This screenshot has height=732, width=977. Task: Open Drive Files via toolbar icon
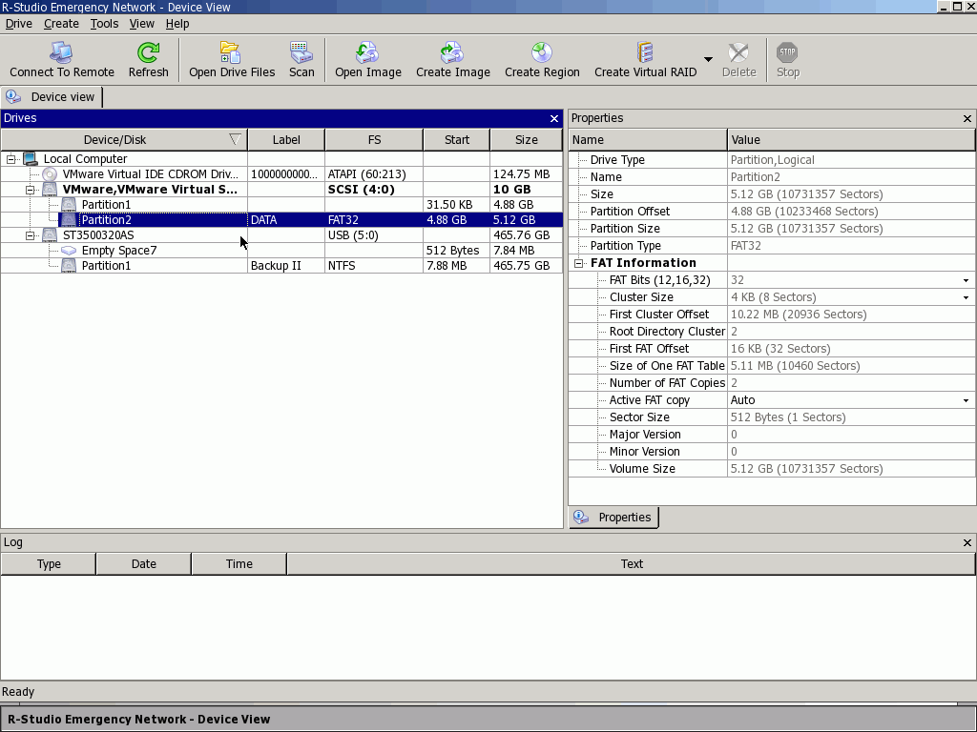click(x=230, y=53)
